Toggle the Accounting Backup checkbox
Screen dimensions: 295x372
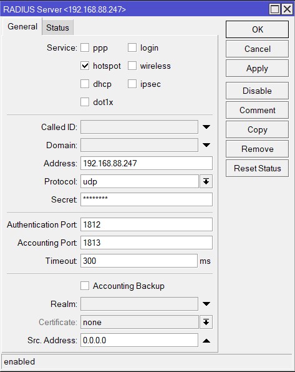click(x=85, y=286)
